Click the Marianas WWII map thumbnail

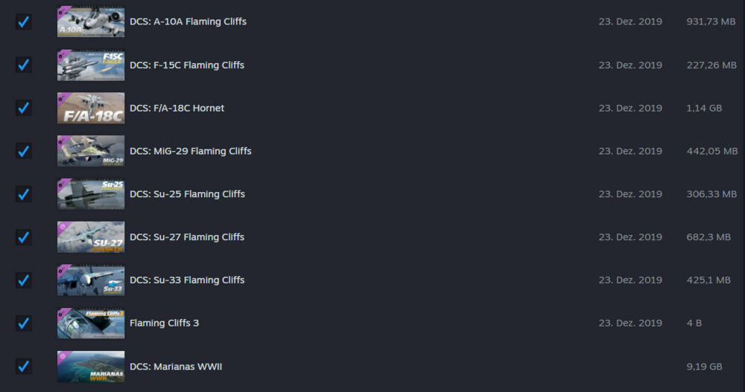(91, 366)
